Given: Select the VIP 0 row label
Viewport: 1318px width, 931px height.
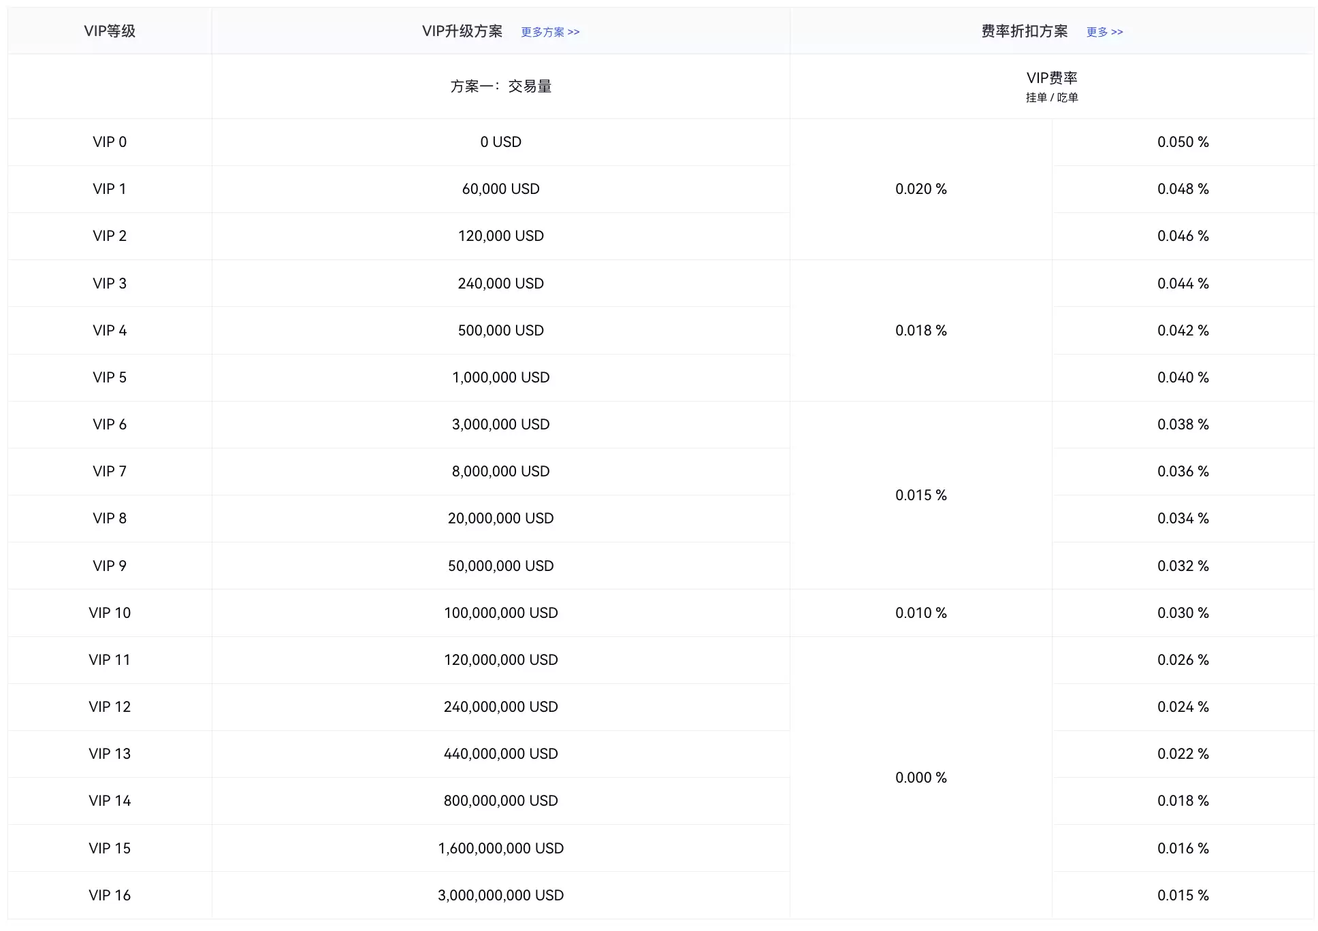Looking at the screenshot, I should tap(110, 142).
